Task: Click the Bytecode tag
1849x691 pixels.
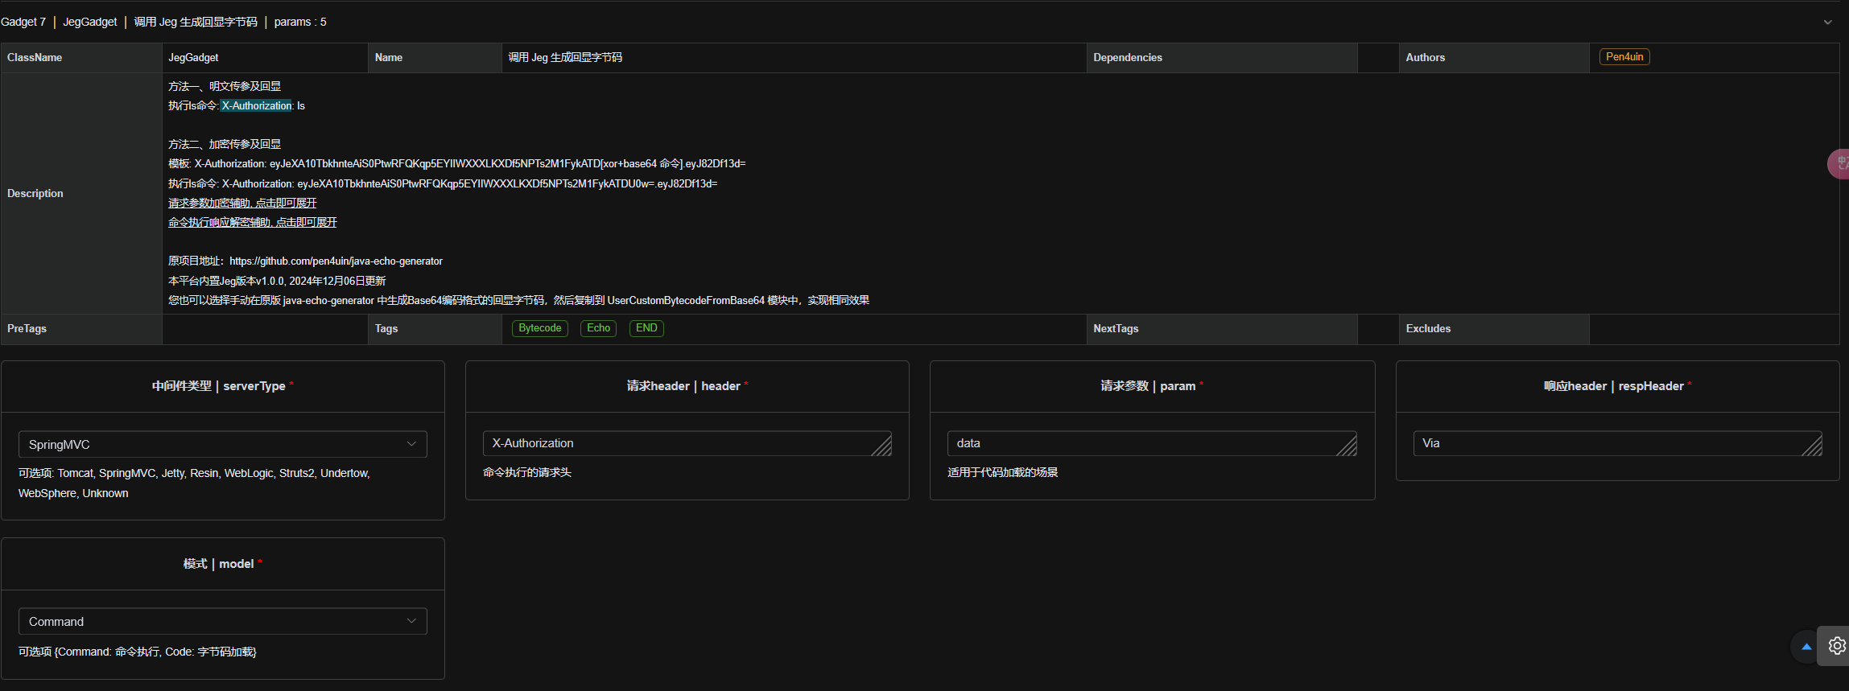Action: [x=540, y=328]
